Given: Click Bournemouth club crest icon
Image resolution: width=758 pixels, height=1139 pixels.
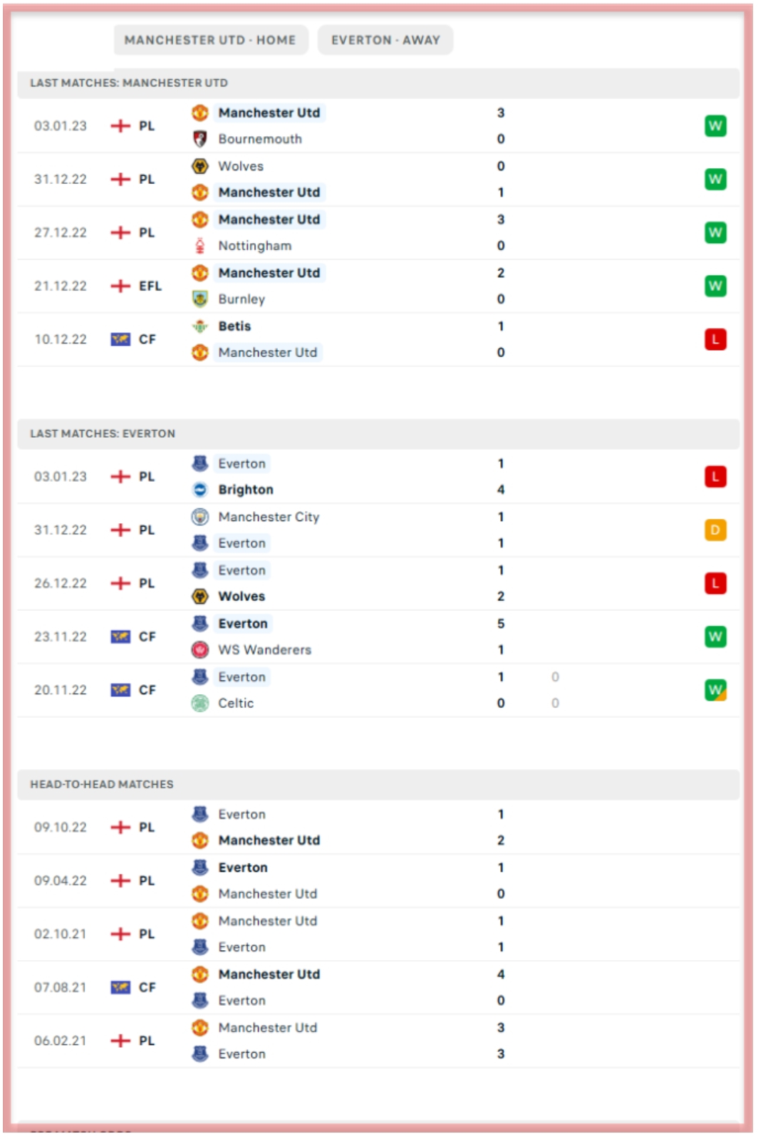Looking at the screenshot, I should pos(200,139).
